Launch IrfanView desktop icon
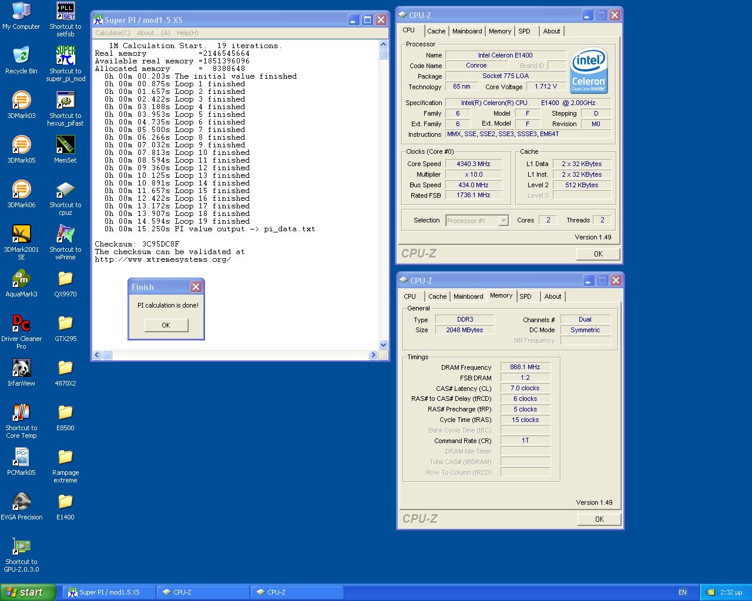The image size is (752, 601). 21,372
